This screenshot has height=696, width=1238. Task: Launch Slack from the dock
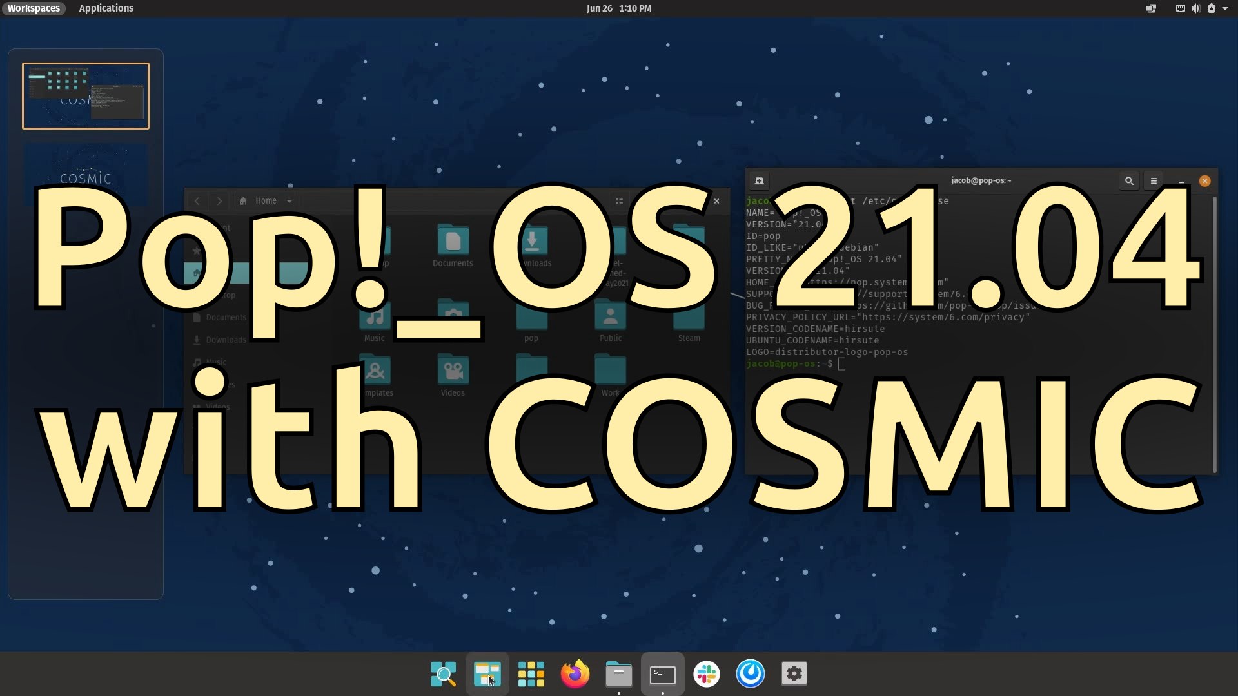coord(706,673)
